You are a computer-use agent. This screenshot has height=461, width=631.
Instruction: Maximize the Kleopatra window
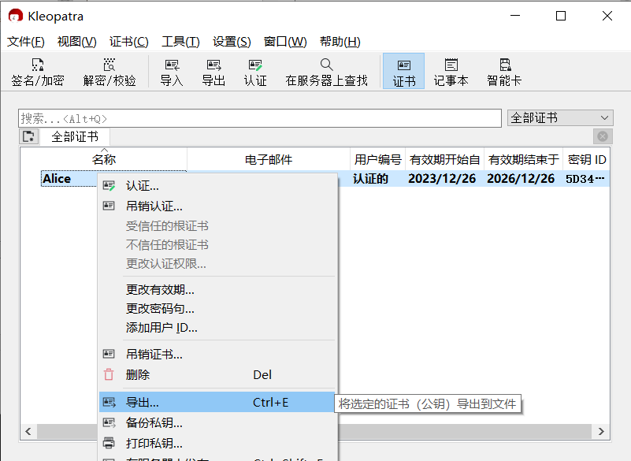(561, 16)
